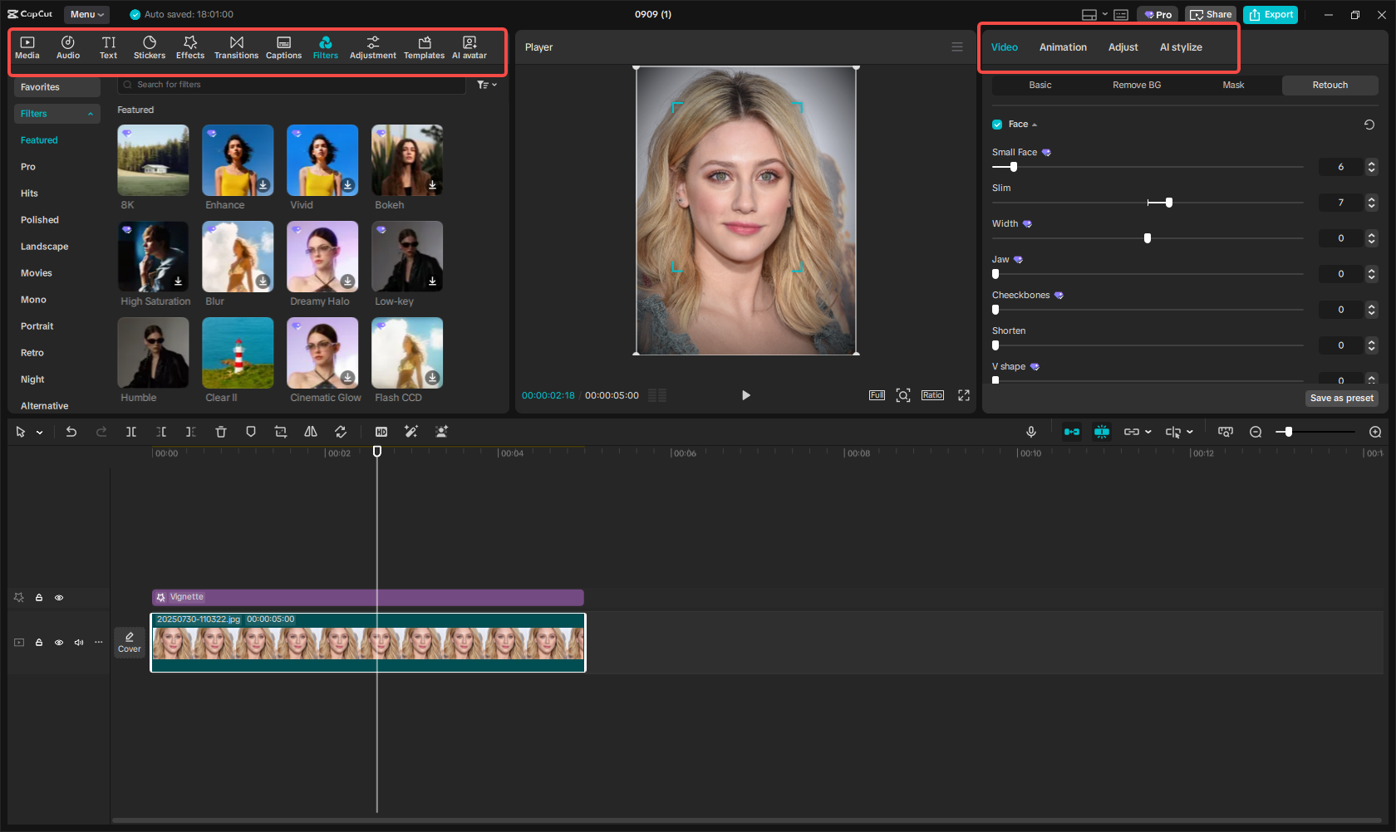Click the undo arrow in timeline toolbar
The width and height of the screenshot is (1396, 832).
click(71, 432)
